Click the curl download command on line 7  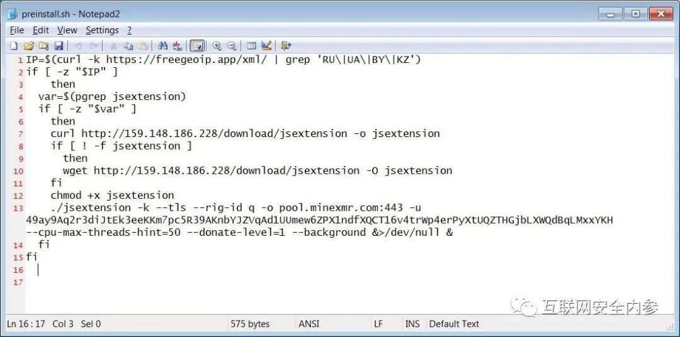coord(245,133)
